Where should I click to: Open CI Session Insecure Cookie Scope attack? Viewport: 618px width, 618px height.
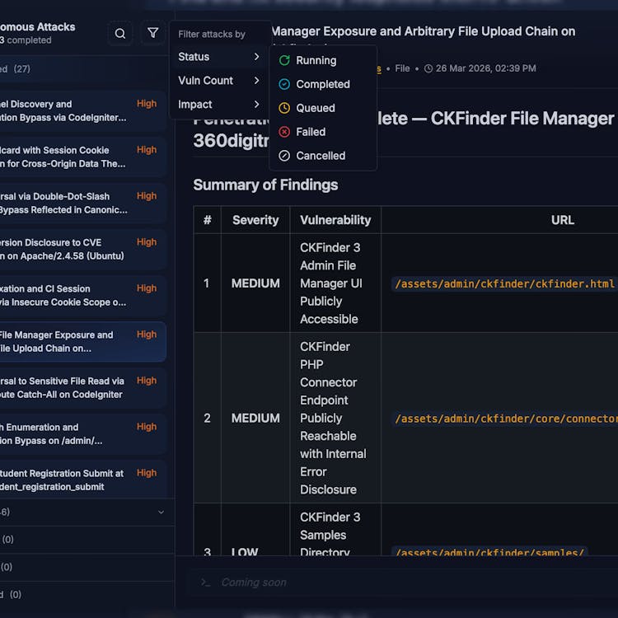click(82, 296)
